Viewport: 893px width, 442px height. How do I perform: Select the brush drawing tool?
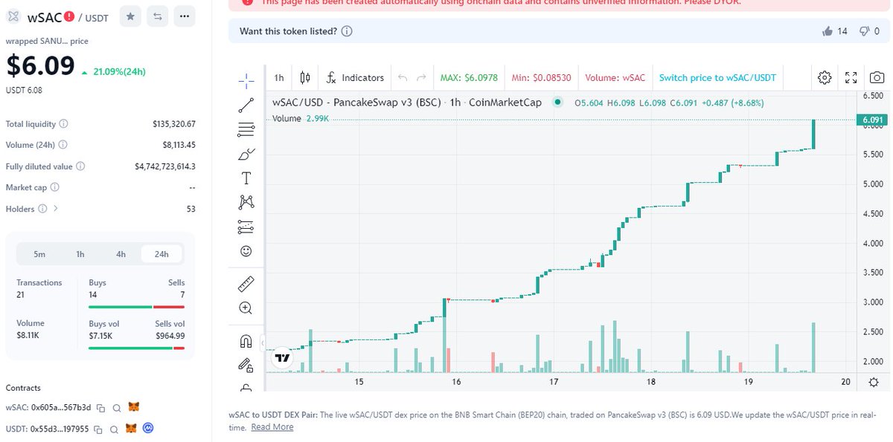(x=246, y=154)
